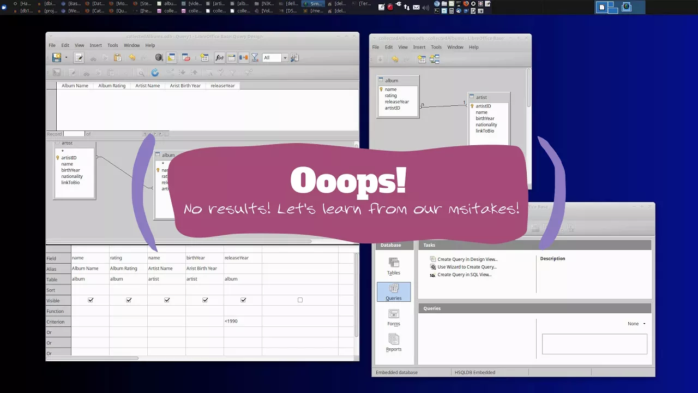
Task: Click the Undo arrow in Query Design toolbar
Action: click(131, 57)
